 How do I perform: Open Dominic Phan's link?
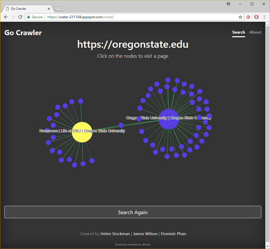(x=173, y=234)
